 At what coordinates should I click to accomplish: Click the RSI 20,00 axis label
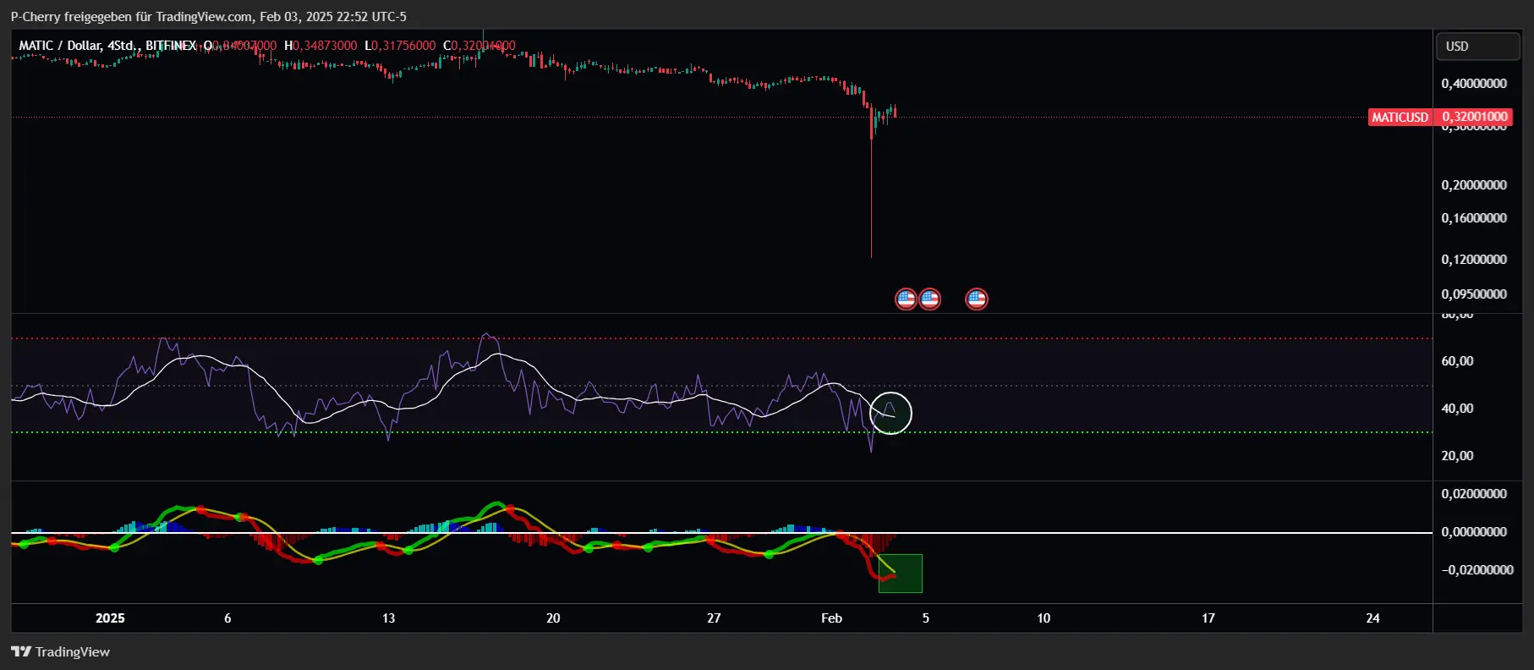click(1457, 456)
